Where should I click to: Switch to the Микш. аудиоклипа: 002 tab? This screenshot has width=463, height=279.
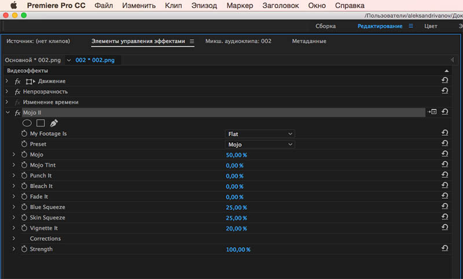click(x=238, y=41)
